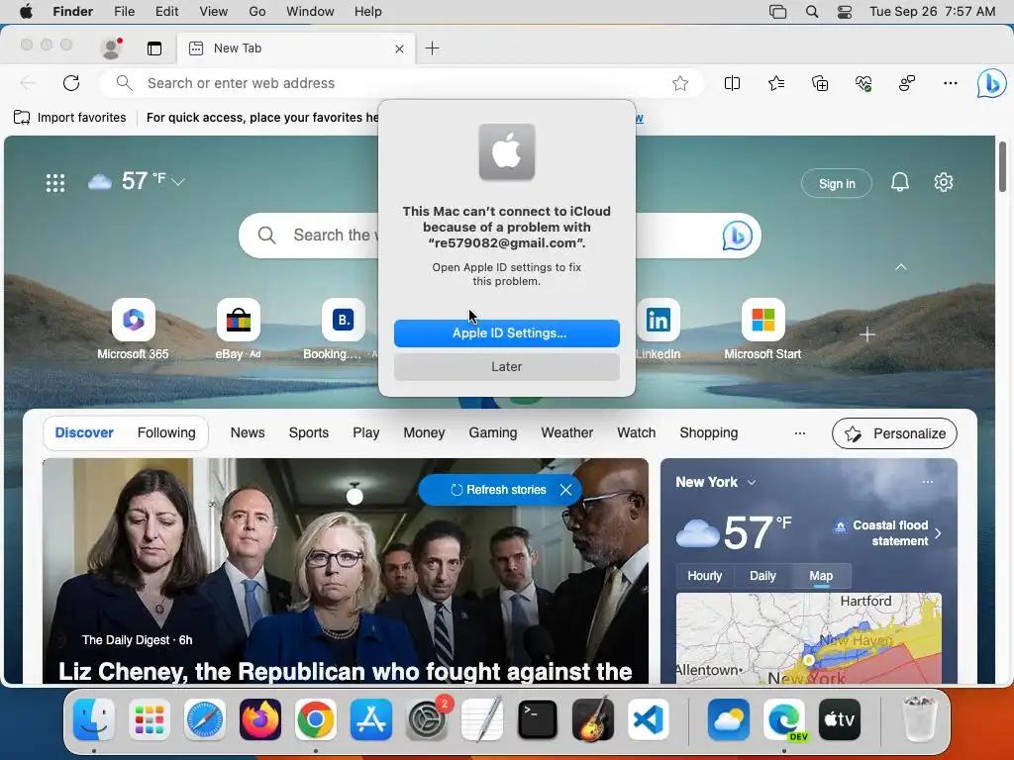This screenshot has width=1014, height=760.
Task: Open Coastal flood statement alert
Action: tap(887, 533)
